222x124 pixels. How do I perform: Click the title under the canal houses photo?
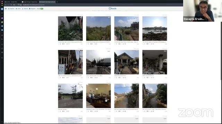(126, 109)
